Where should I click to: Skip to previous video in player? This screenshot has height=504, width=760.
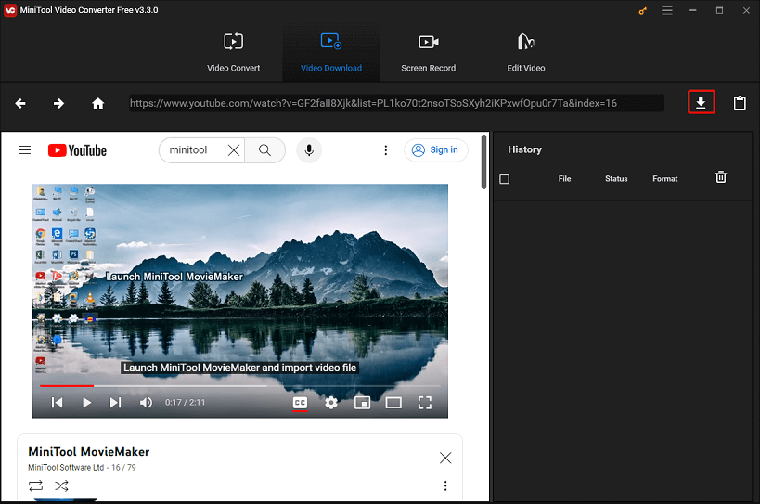point(58,402)
